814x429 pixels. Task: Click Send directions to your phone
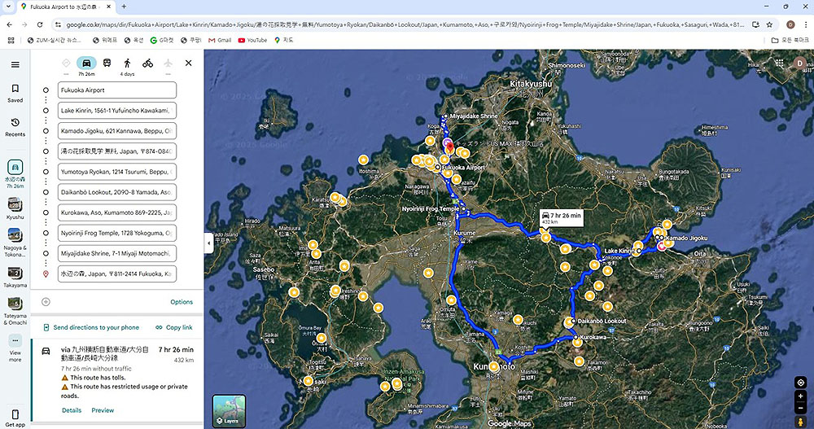click(x=90, y=327)
